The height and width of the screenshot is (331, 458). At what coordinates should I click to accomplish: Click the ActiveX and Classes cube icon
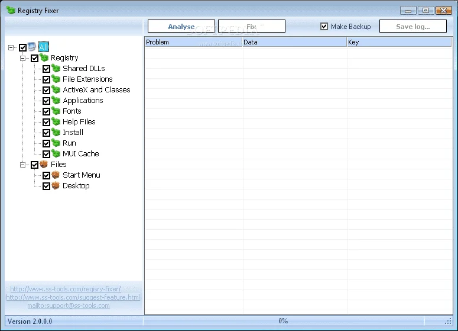pyautogui.click(x=56, y=89)
